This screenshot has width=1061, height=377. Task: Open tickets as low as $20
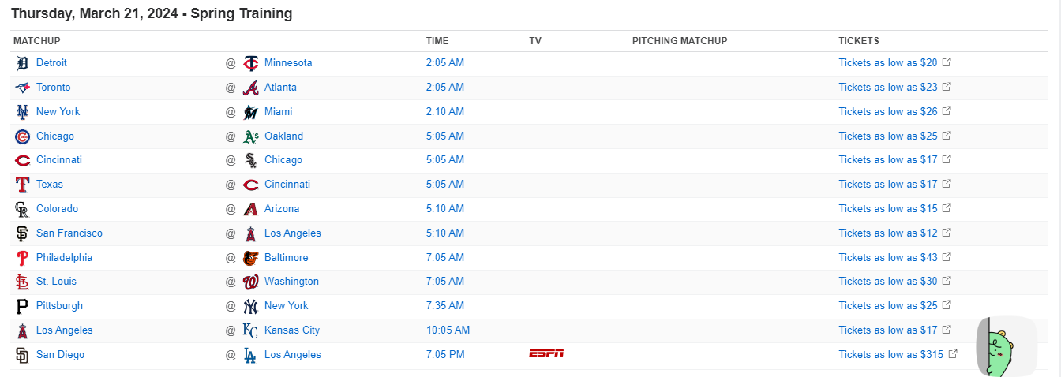point(894,62)
